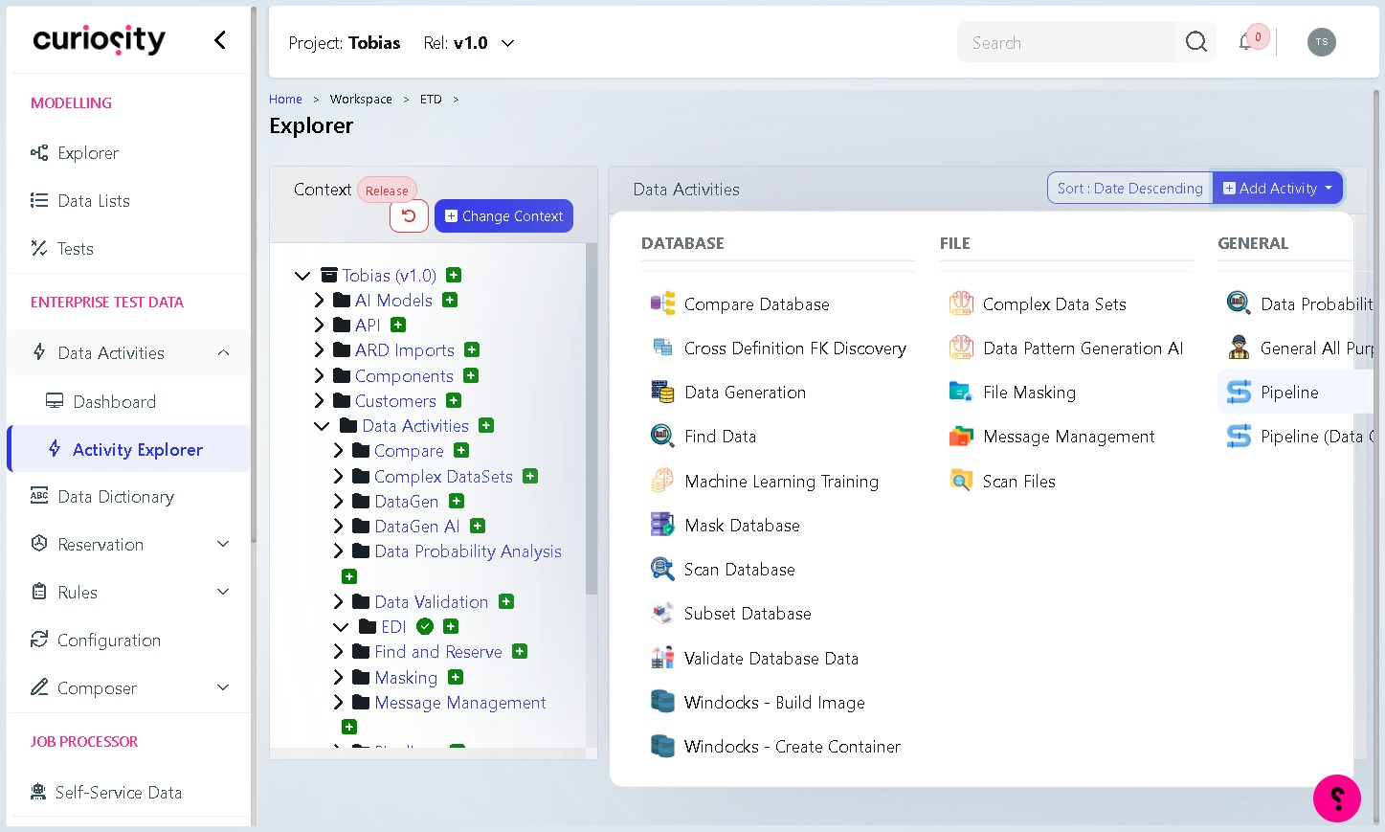Click the ETD breadcrumb
The width and height of the screenshot is (1385, 832).
coord(431,99)
